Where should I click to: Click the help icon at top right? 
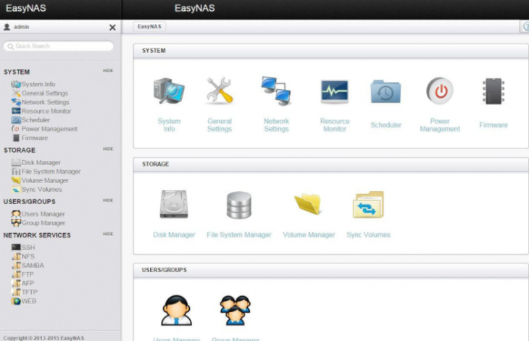pyautogui.click(x=525, y=26)
